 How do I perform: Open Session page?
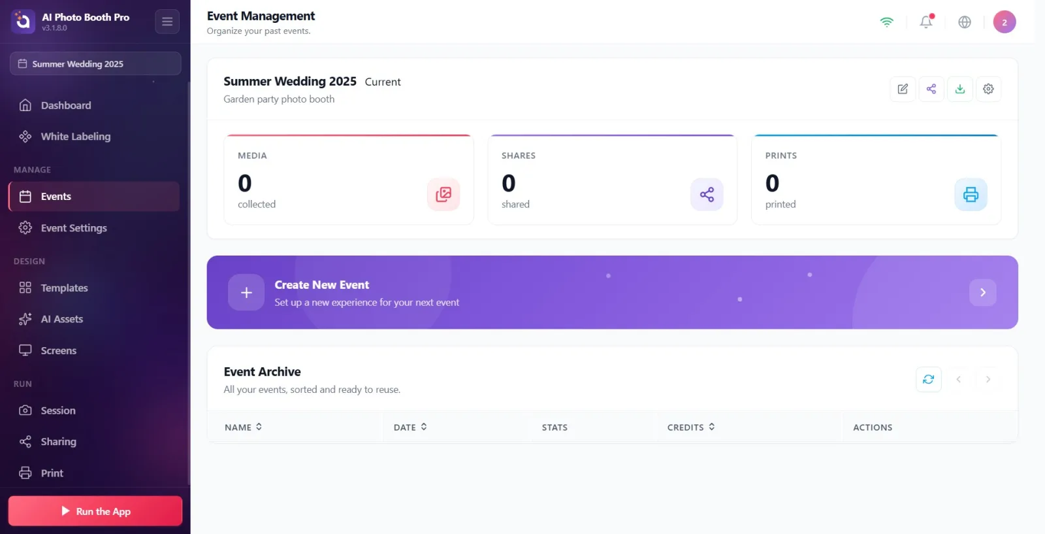coord(94,411)
